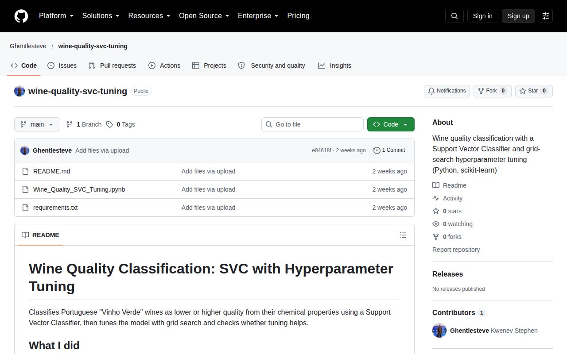Click the Tags tag icon
The height and width of the screenshot is (354, 567).
tap(109, 124)
